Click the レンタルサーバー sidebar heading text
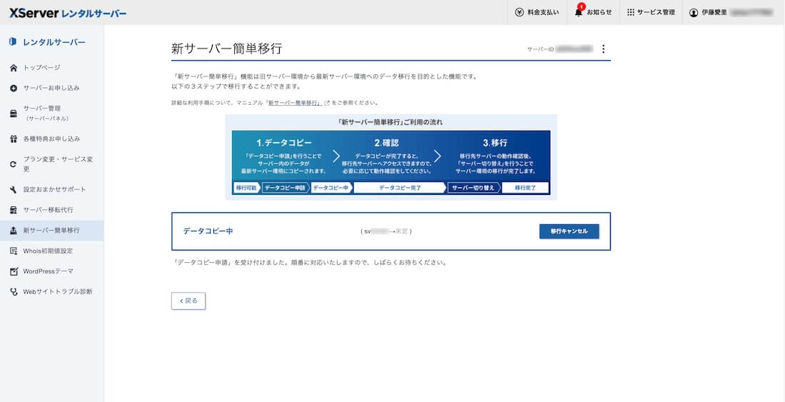Viewport: 785px width, 402px height. pos(54,42)
